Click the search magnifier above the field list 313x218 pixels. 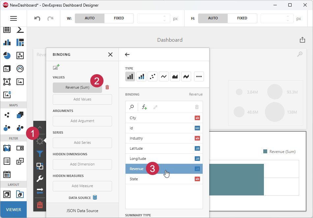pyautogui.click(x=131, y=107)
